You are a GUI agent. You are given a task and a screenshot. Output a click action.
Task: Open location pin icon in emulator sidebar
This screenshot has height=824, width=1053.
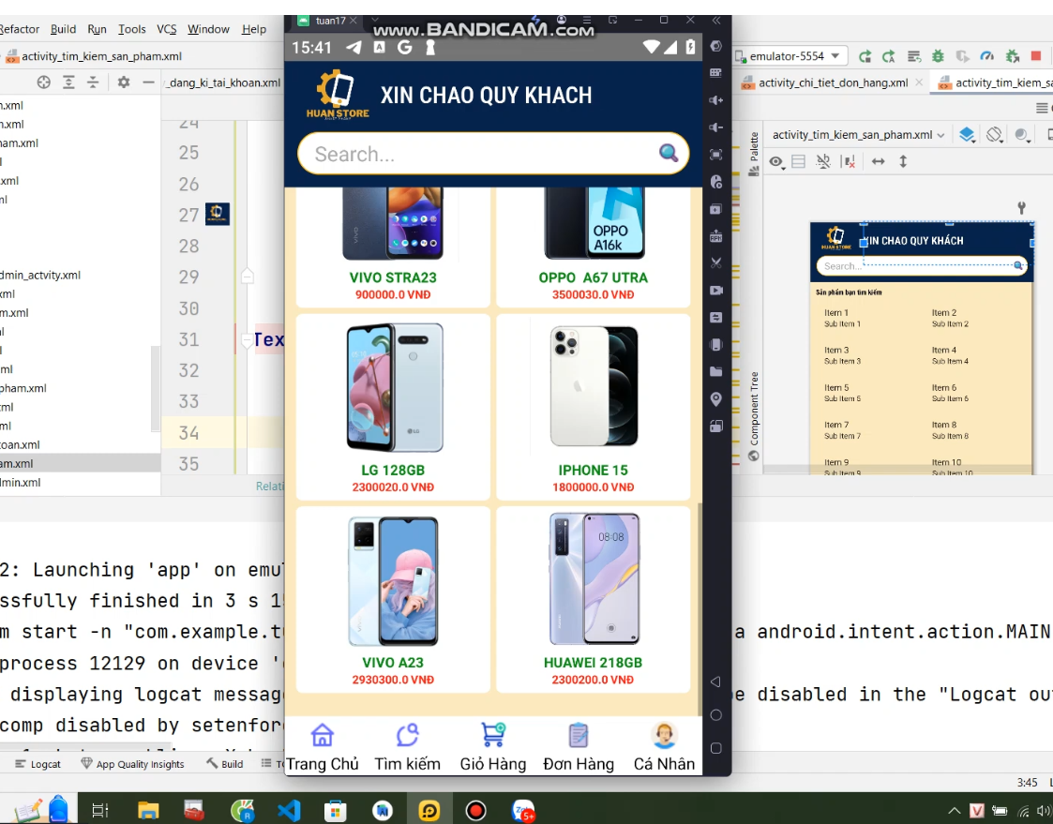716,399
